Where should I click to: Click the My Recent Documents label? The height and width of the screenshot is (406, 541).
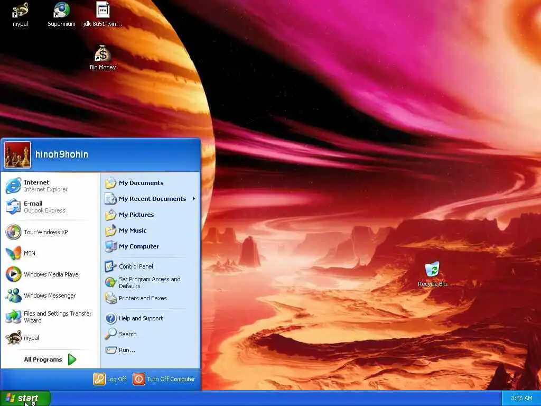click(152, 199)
